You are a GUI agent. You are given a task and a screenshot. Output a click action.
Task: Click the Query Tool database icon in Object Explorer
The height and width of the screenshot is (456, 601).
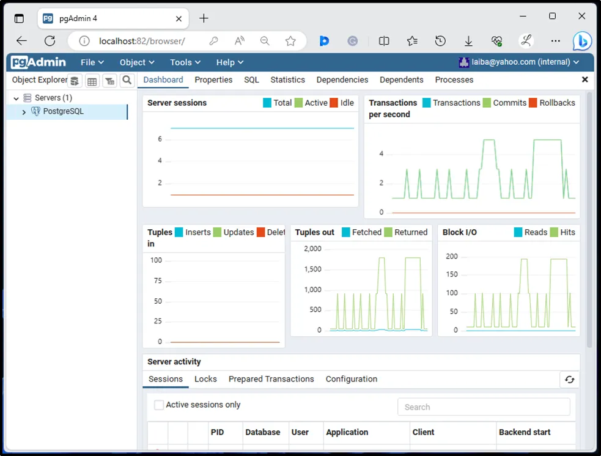[75, 81]
